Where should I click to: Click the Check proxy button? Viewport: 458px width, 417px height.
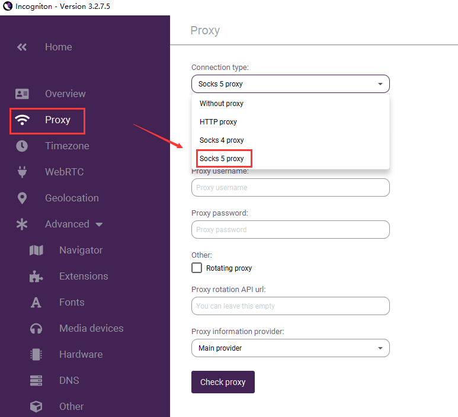pyautogui.click(x=223, y=382)
